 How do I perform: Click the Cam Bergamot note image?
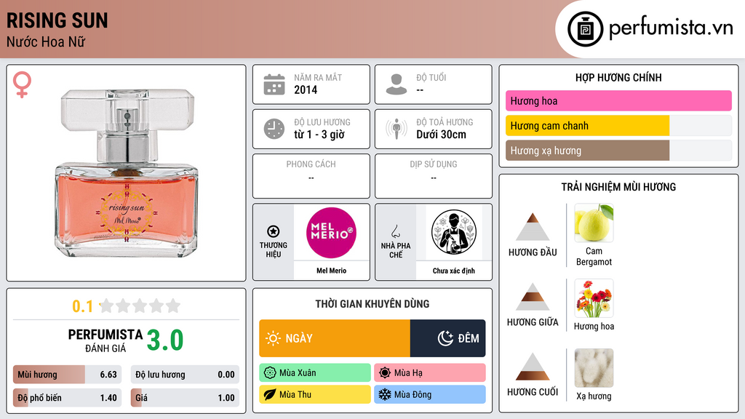[x=594, y=223]
